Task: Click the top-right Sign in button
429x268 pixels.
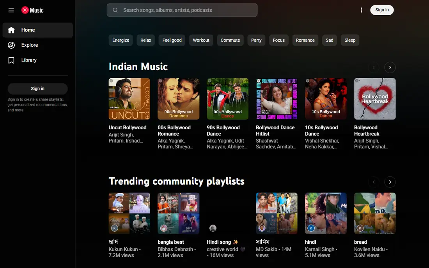Action: (382, 10)
